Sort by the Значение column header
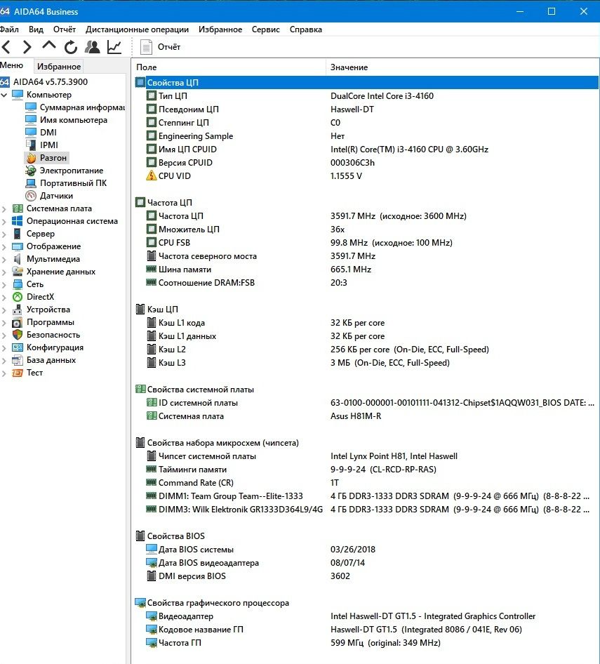The height and width of the screenshot is (664, 600). click(462, 67)
